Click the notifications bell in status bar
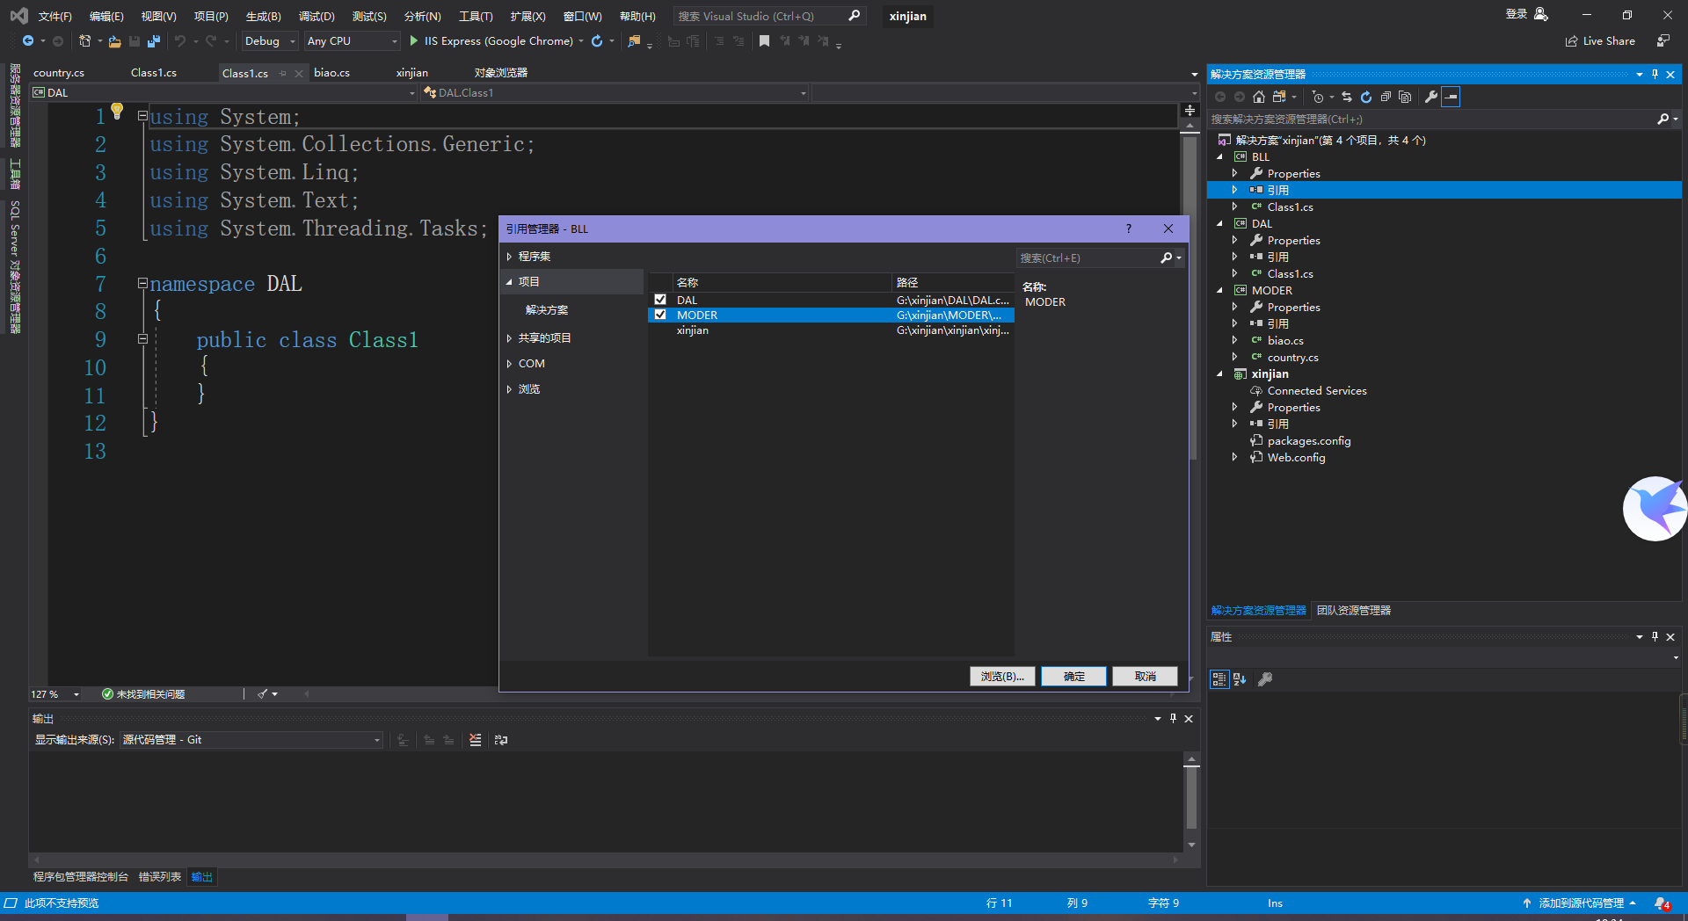This screenshot has width=1688, height=921. [x=1661, y=903]
